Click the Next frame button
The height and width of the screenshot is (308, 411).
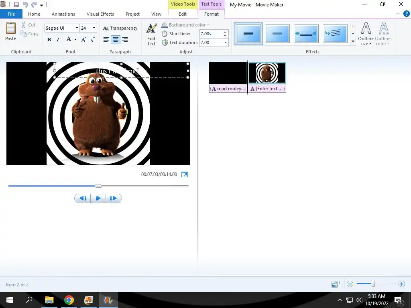pos(114,198)
